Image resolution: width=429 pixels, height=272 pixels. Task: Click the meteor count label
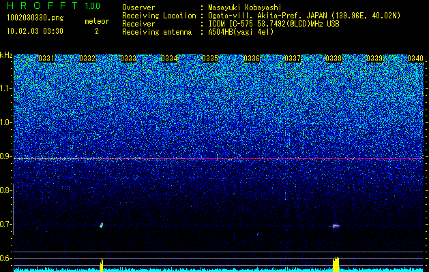(97, 21)
